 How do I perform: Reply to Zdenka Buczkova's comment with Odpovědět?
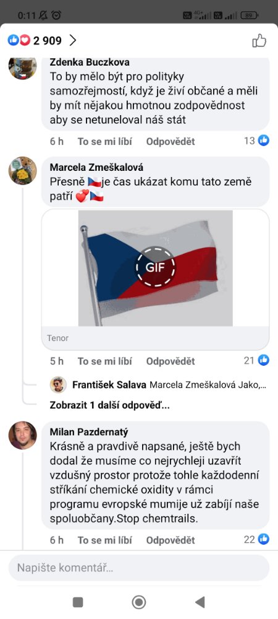(x=171, y=141)
